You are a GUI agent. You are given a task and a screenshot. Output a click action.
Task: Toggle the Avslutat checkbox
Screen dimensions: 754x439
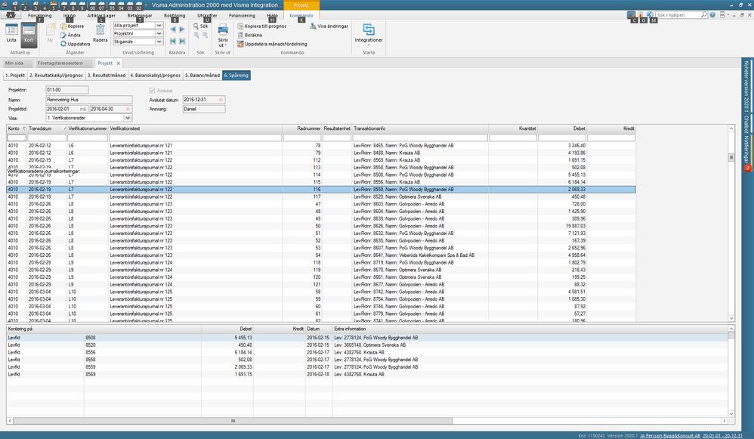(x=153, y=90)
